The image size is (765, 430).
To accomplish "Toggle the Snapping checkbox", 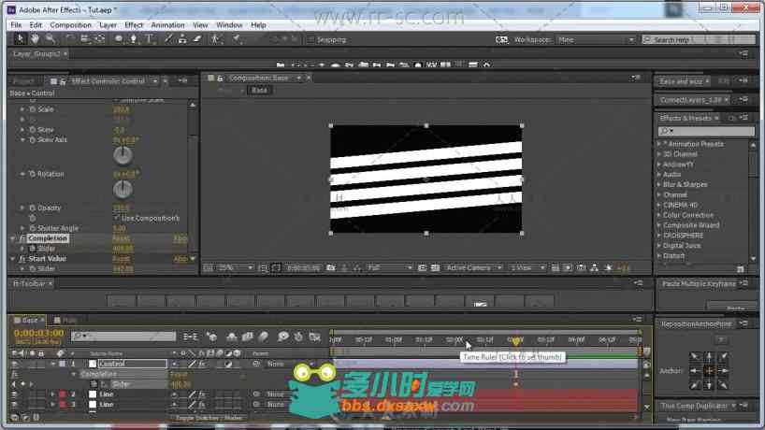I will [310, 40].
